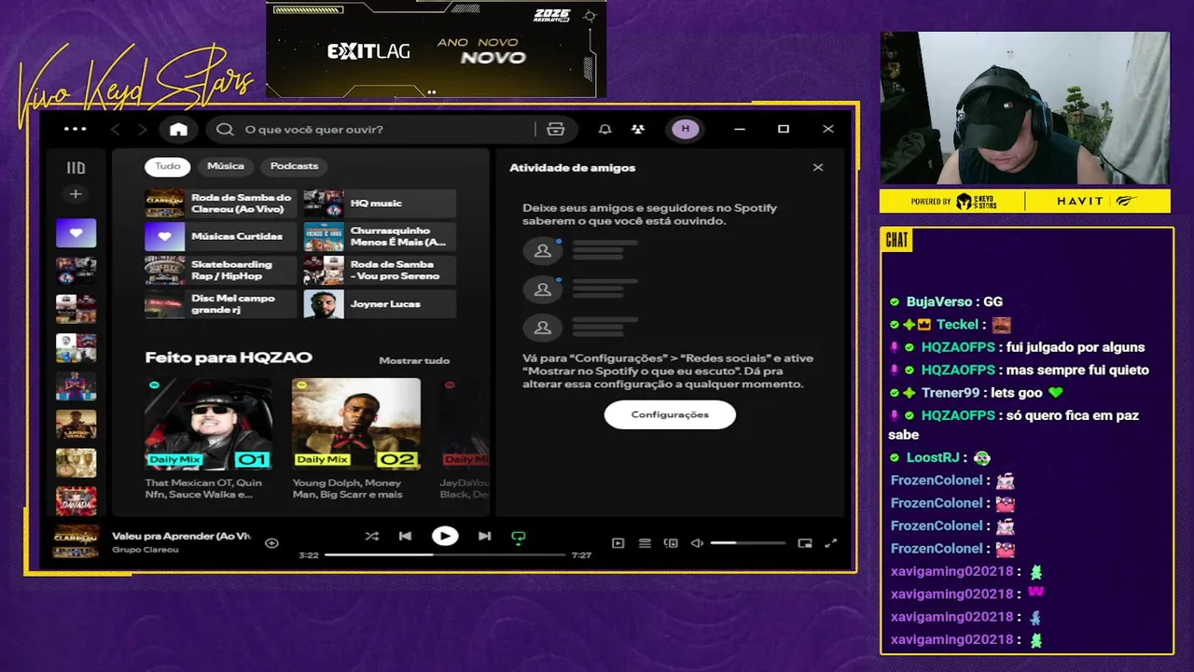Open the 'That Mexican OT, Quin Nfn' description
1194x672 pixels.
pyautogui.click(x=203, y=488)
